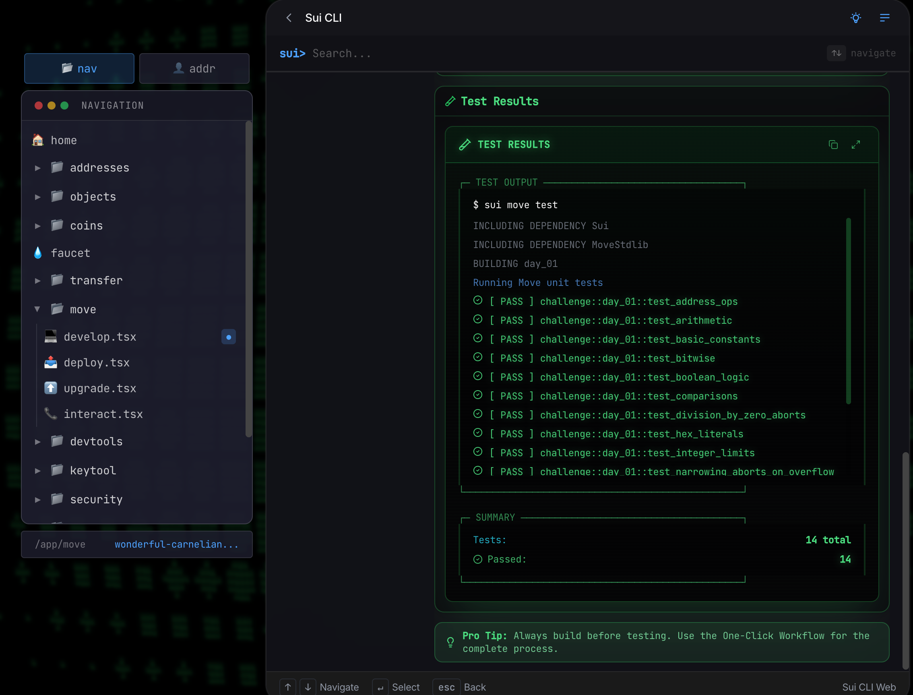913x695 pixels.
Task: Click the lightbulb theme icon in header
Action: [x=855, y=18]
